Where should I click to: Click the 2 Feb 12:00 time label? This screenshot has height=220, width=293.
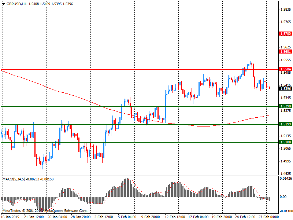tap(104, 217)
